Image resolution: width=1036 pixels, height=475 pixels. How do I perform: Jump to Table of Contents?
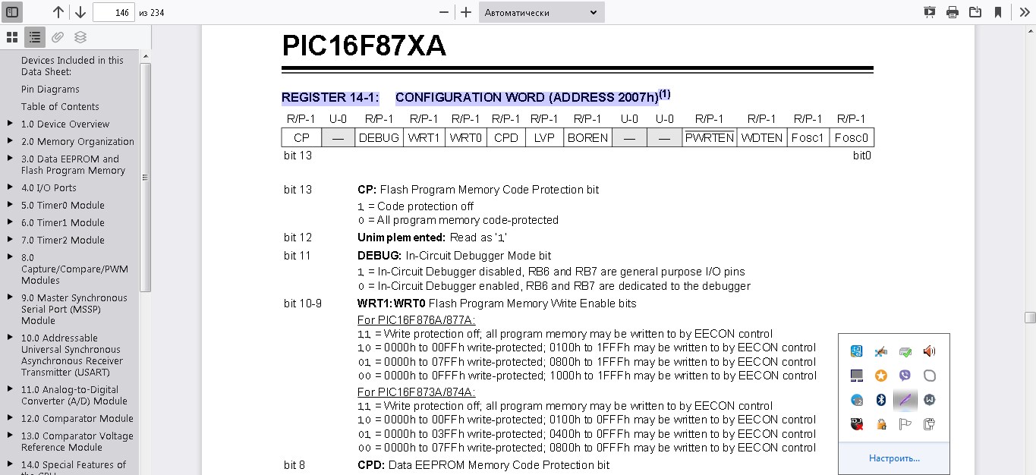[x=60, y=107]
